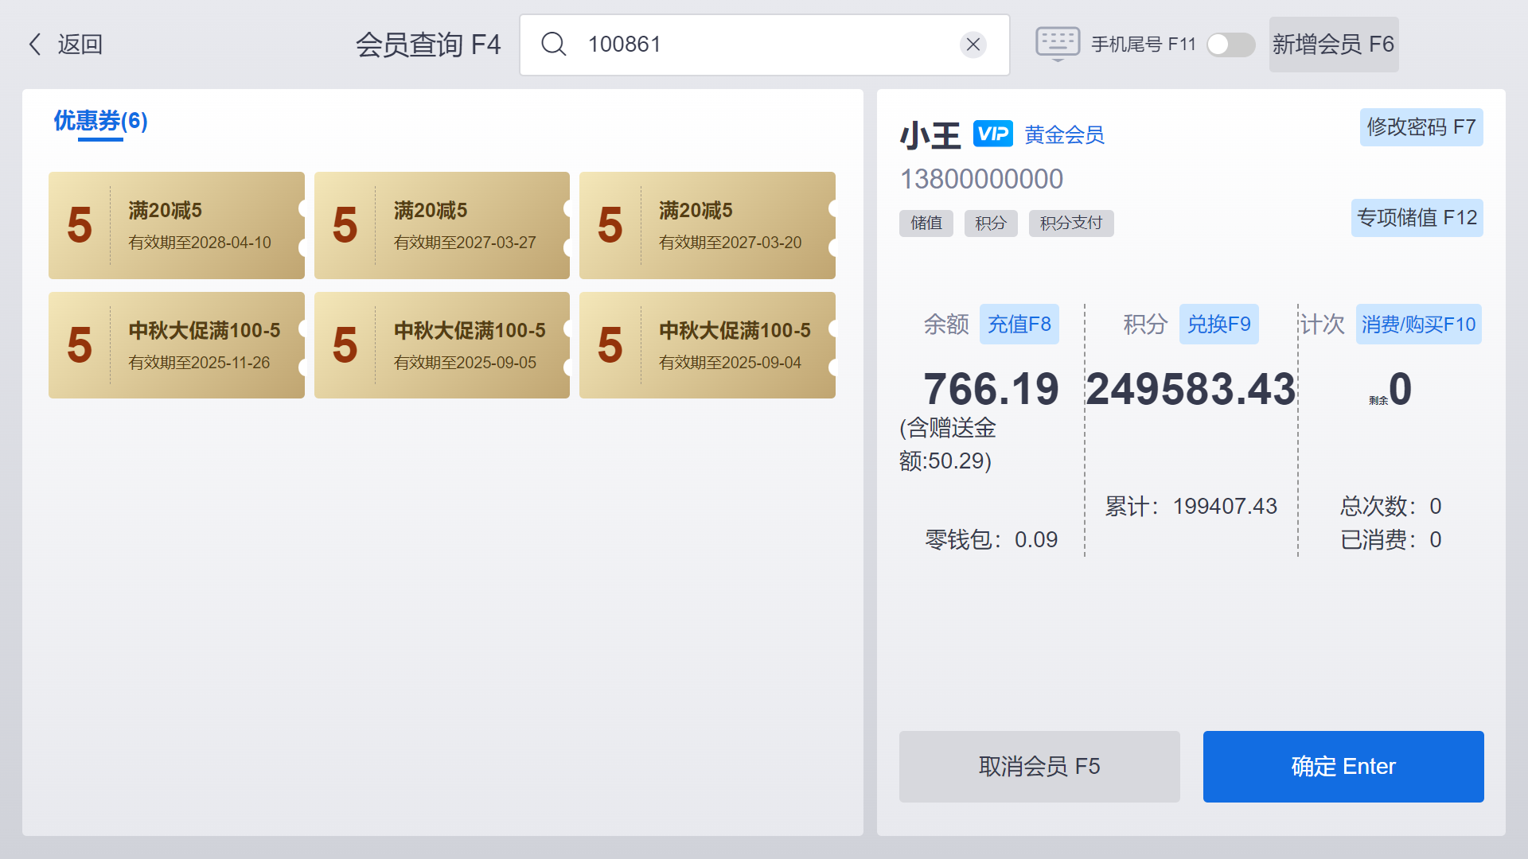
Task: Click the blue VIP badge
Action: [x=992, y=134]
